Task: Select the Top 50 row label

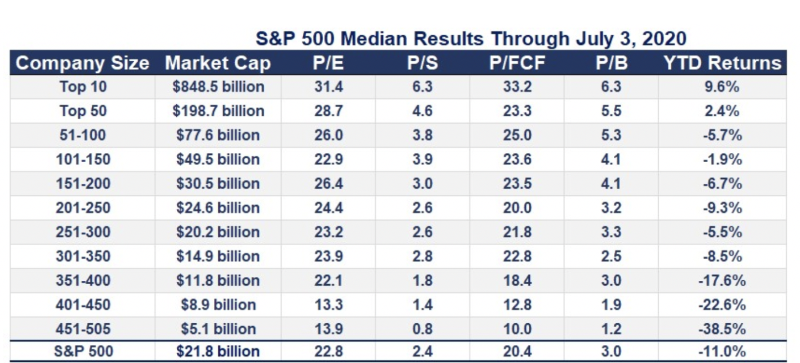Action: coord(82,111)
